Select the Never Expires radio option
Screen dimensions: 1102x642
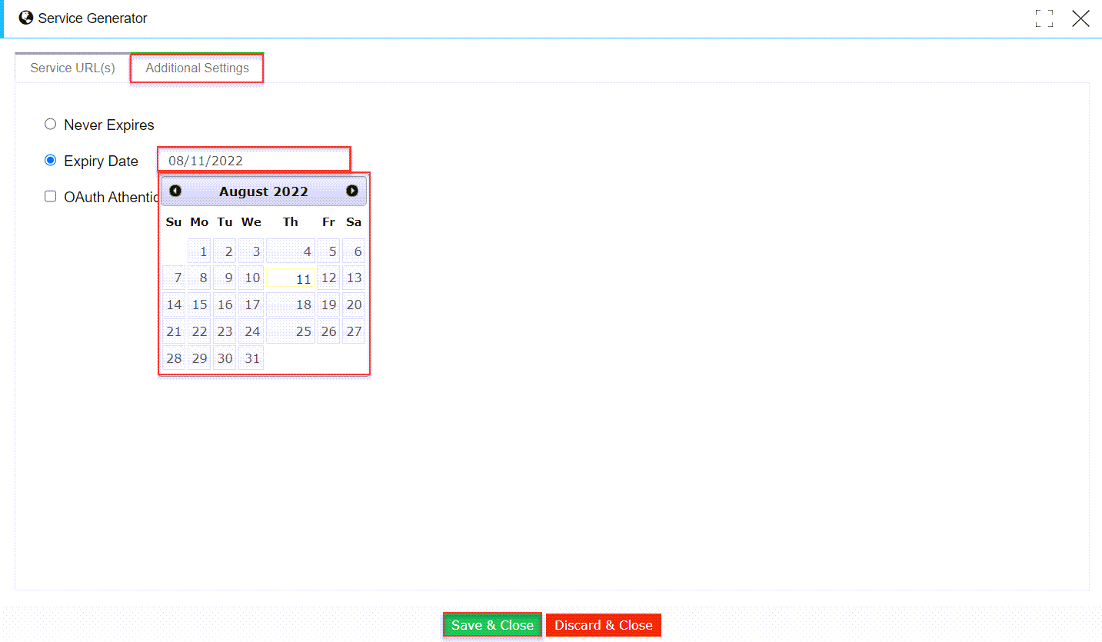pos(51,124)
